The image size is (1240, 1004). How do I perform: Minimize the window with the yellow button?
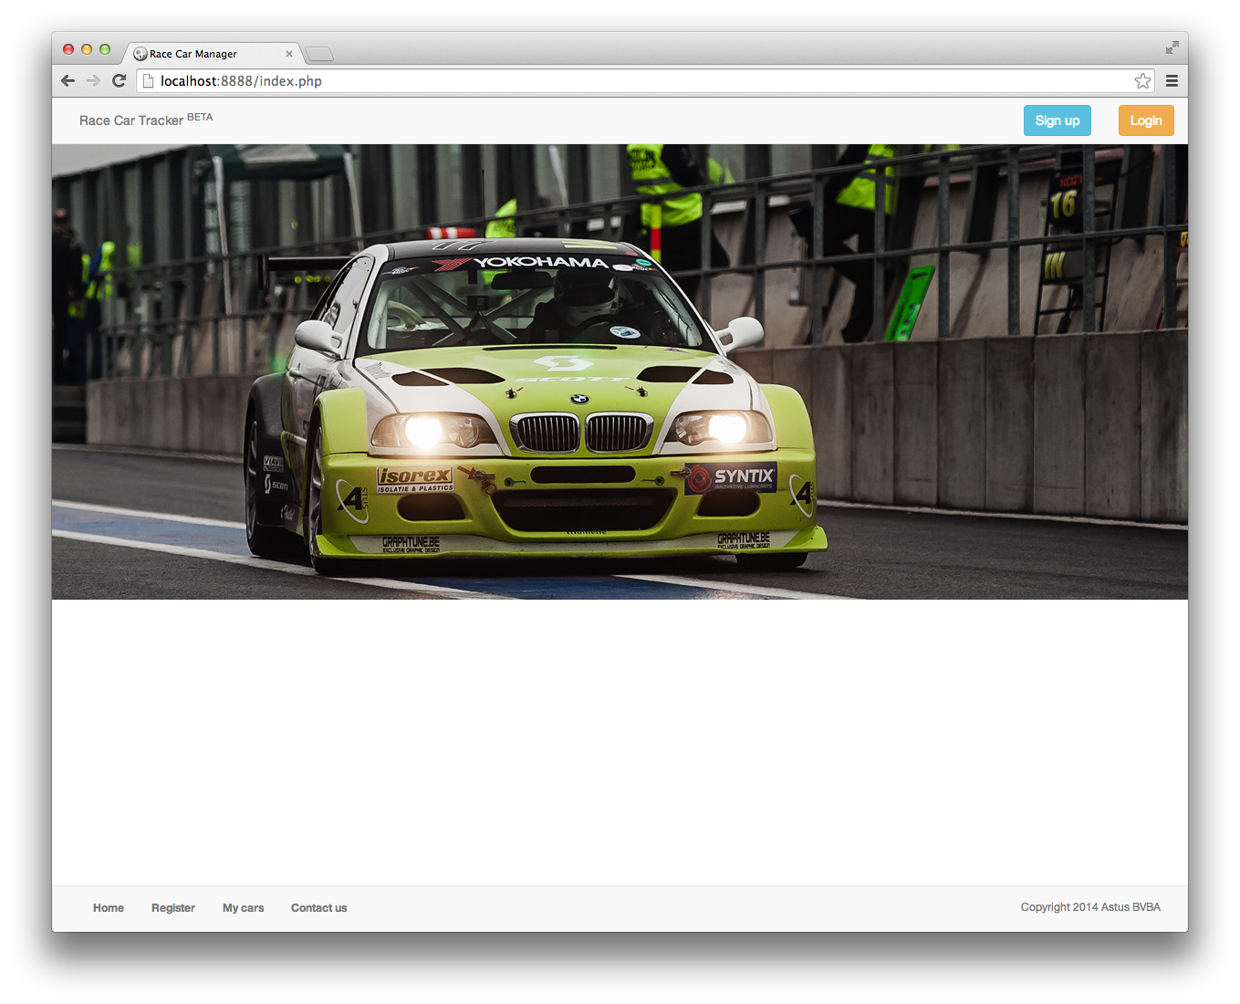tap(87, 49)
